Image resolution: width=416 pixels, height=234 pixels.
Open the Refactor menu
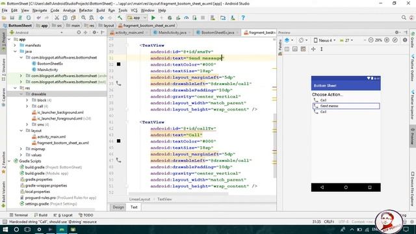click(86, 10)
